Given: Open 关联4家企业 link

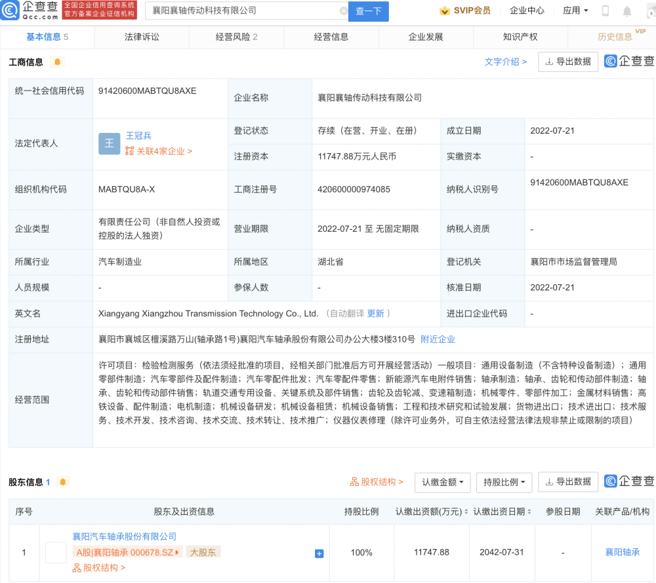Looking at the screenshot, I should 159,151.
